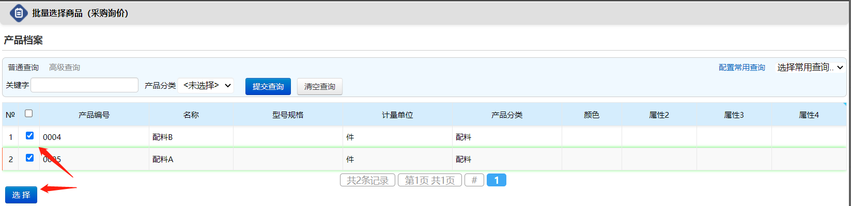Image resolution: width=851 pixels, height=206 pixels.
Task: Click the blue 选择 button
Action: [21, 195]
